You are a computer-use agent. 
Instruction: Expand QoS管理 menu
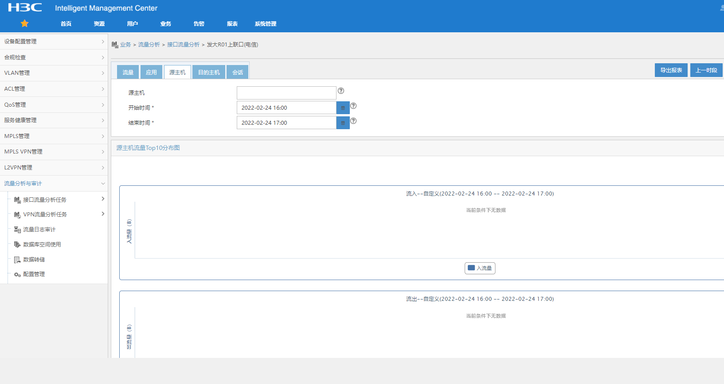[x=54, y=105]
